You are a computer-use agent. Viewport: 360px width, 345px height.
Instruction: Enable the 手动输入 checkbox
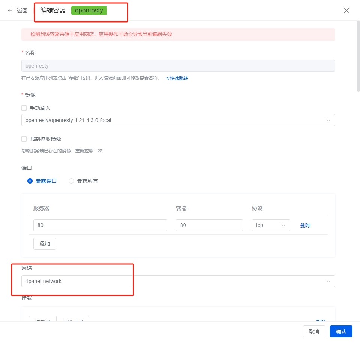click(x=24, y=108)
